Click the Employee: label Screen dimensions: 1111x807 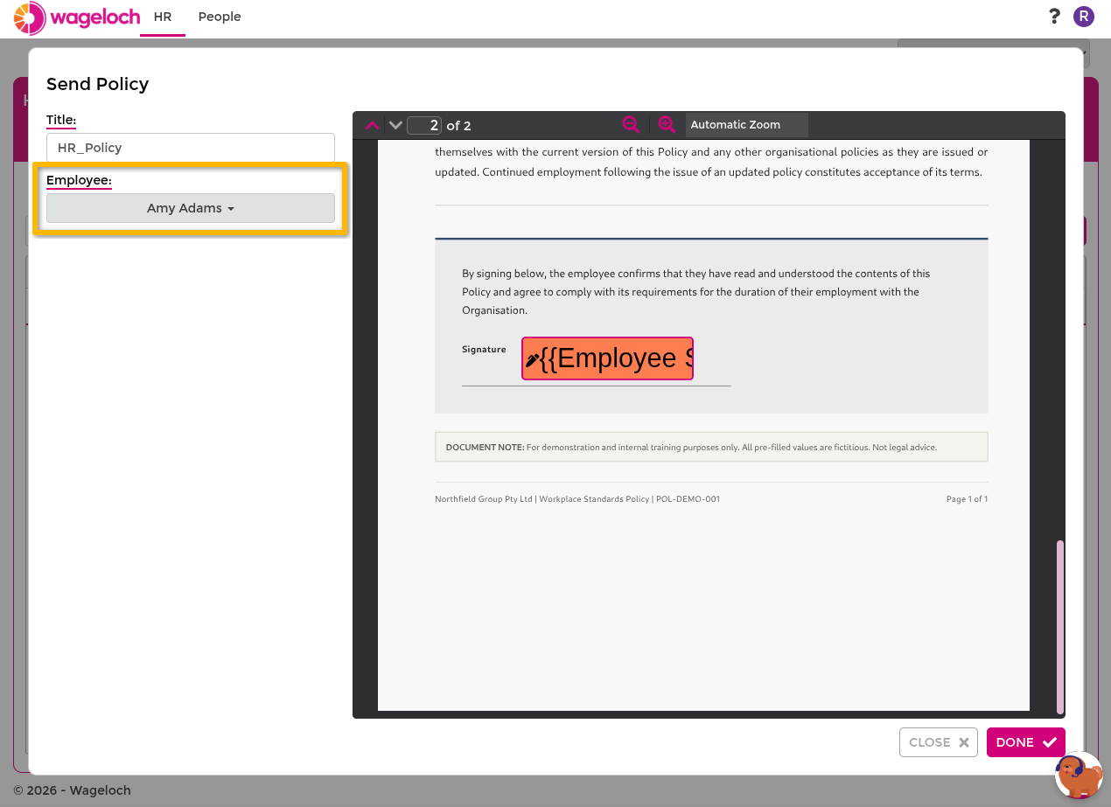pyautogui.click(x=79, y=180)
